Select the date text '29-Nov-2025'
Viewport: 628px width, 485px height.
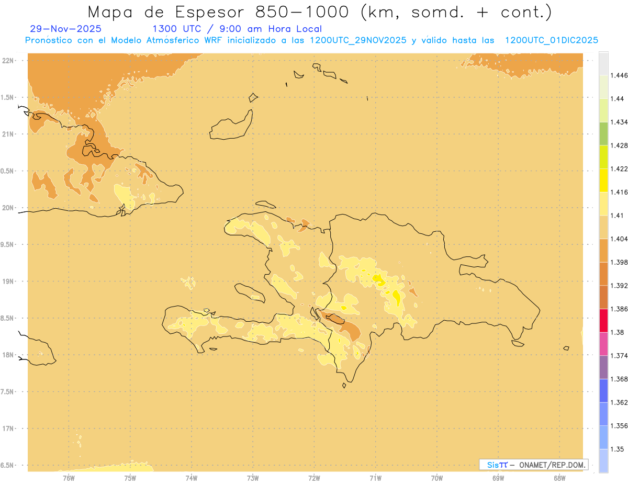66,29
